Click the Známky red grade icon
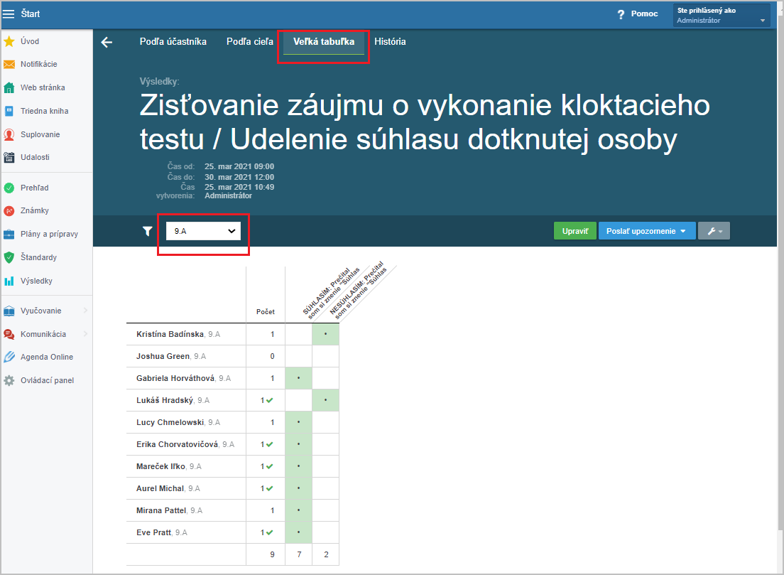 point(9,210)
